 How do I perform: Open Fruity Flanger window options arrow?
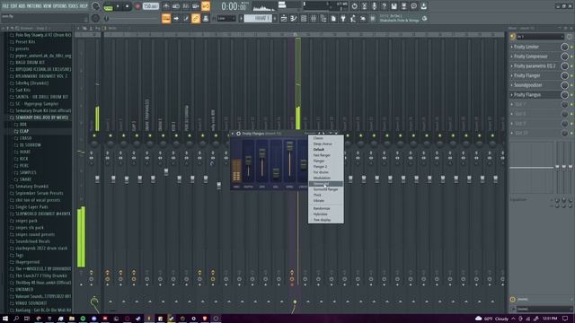233,134
